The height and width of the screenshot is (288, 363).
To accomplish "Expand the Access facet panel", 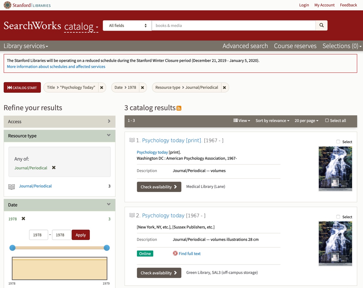I will coord(60,121).
